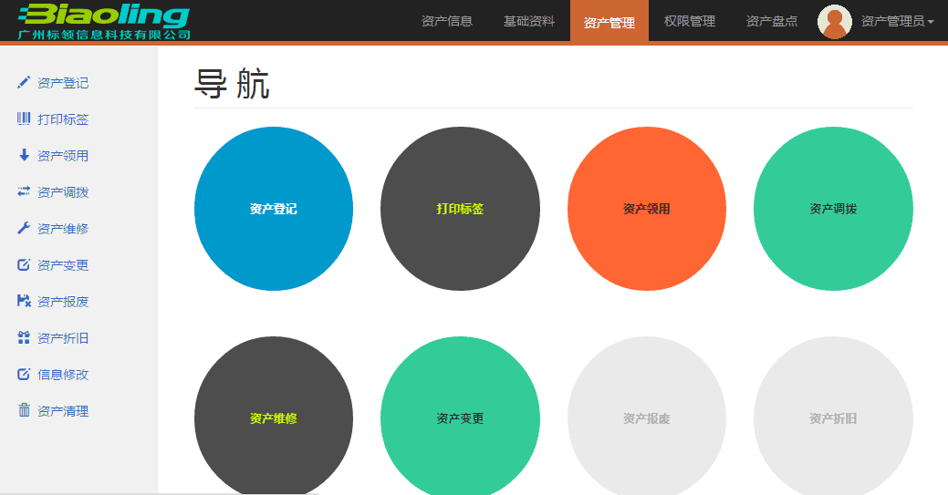This screenshot has height=495, width=948.
Task: Click the scrap icon beside 资产报废
Action: [x=24, y=302]
